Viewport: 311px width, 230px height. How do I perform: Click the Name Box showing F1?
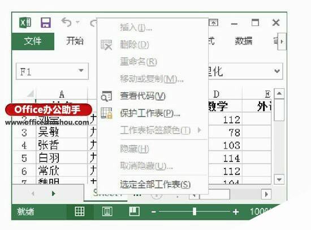(x=52, y=71)
